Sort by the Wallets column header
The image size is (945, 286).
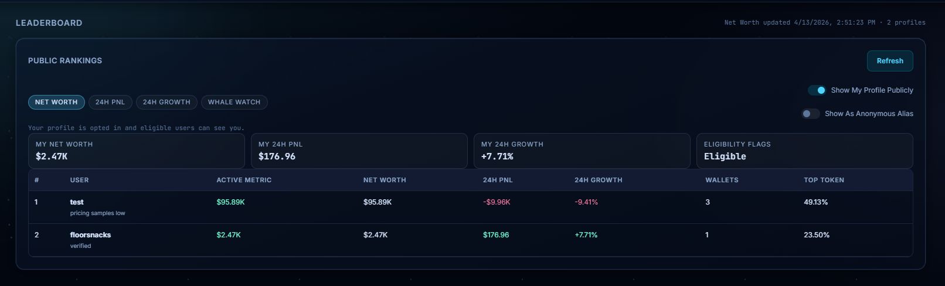[722, 180]
